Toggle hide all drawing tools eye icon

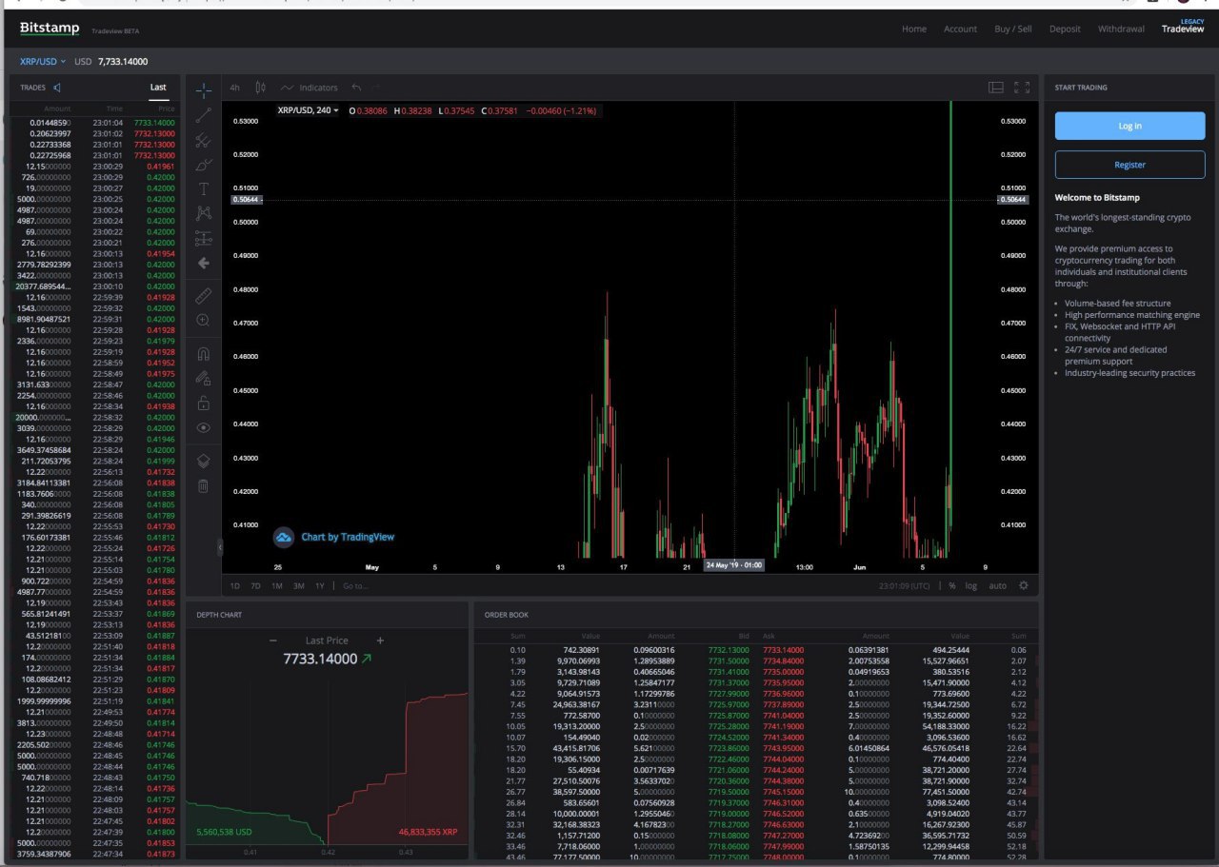pyautogui.click(x=203, y=428)
